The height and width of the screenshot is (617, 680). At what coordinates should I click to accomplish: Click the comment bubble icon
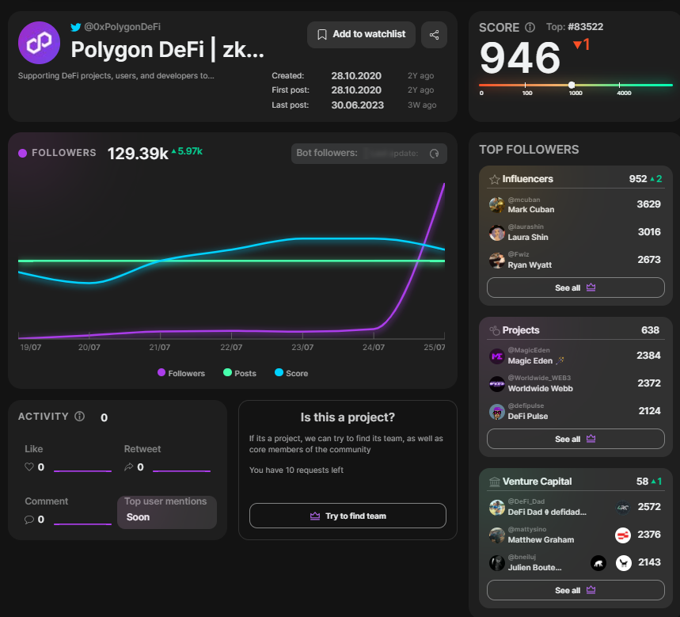tap(29, 520)
